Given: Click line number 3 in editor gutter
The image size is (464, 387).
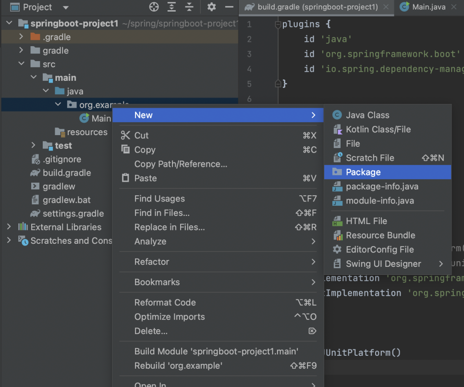Looking at the screenshot, I should pos(249,54).
